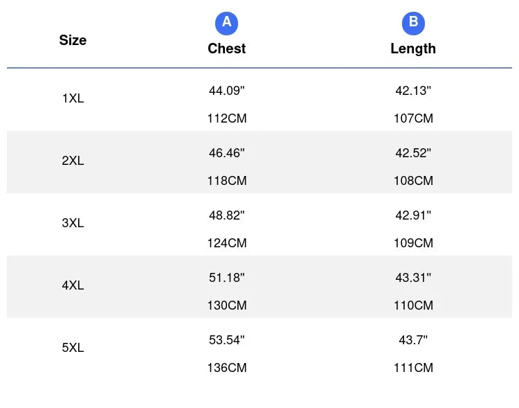Image resolution: width=519 pixels, height=408 pixels.
Task: Click the 44.09" chest value
Action: point(226,91)
